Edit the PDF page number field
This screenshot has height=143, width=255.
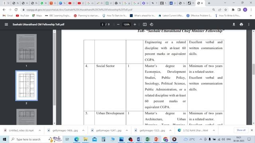102,25
